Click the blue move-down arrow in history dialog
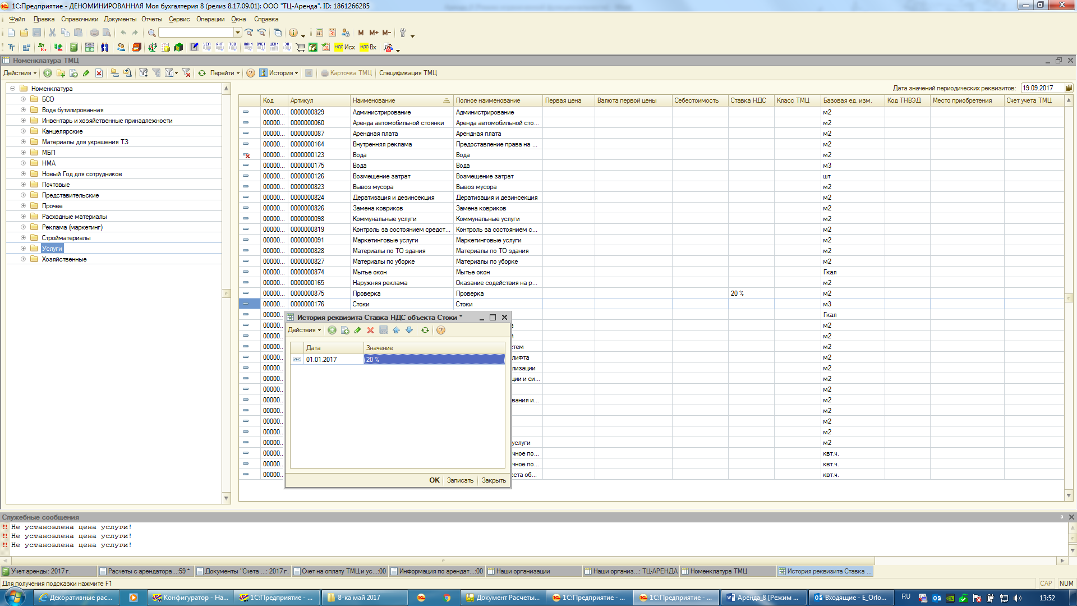 (409, 330)
